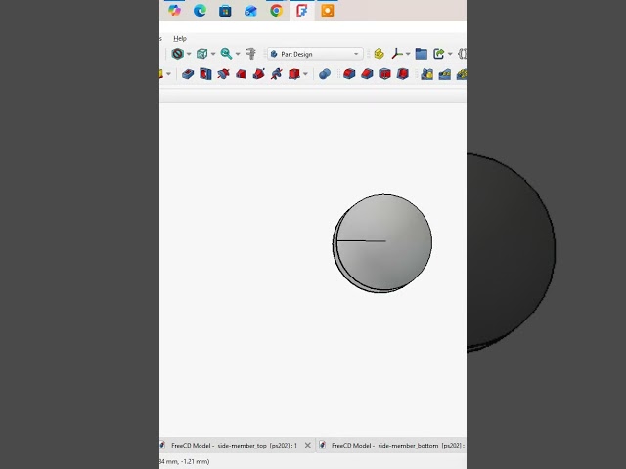Click the Subtractive primitive red cube icon
Screen dimensions: 626x469
click(294, 74)
